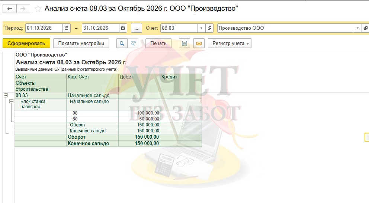Click the find-next refresh search icon
This screenshot has width=369, height=203.
[x=133, y=43]
